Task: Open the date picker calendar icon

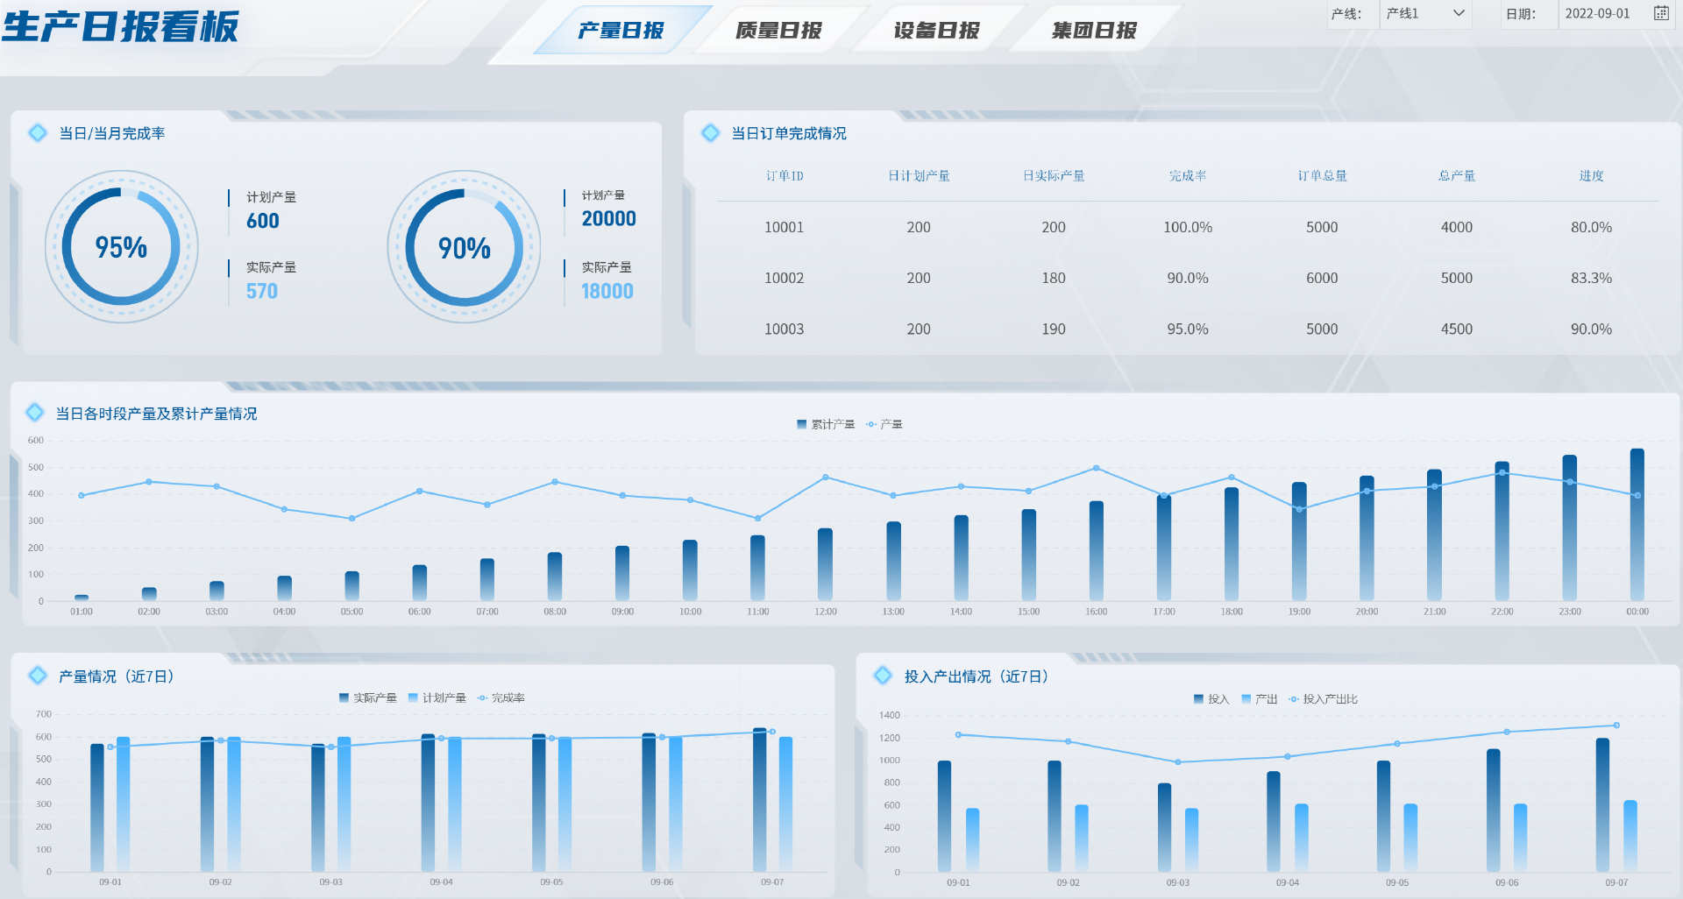Action: click(1660, 13)
